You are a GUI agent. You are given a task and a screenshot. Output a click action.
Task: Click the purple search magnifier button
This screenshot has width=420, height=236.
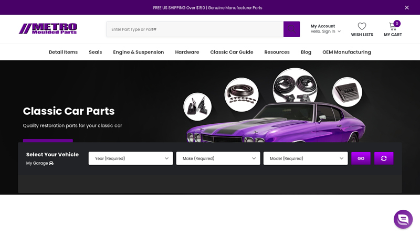[x=291, y=29]
